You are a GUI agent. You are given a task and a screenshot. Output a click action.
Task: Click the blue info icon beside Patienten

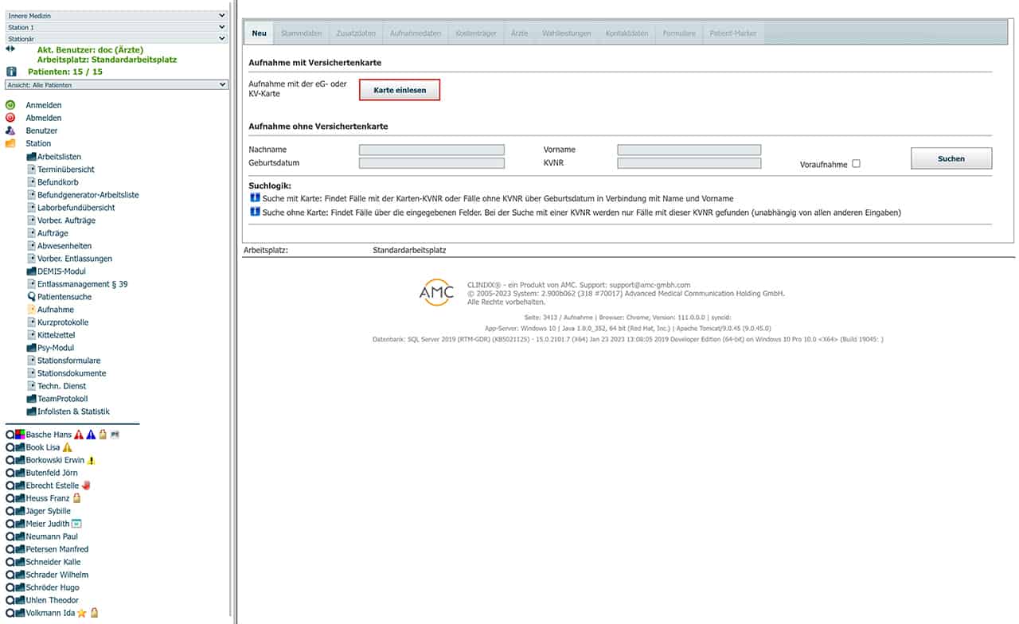[11, 72]
